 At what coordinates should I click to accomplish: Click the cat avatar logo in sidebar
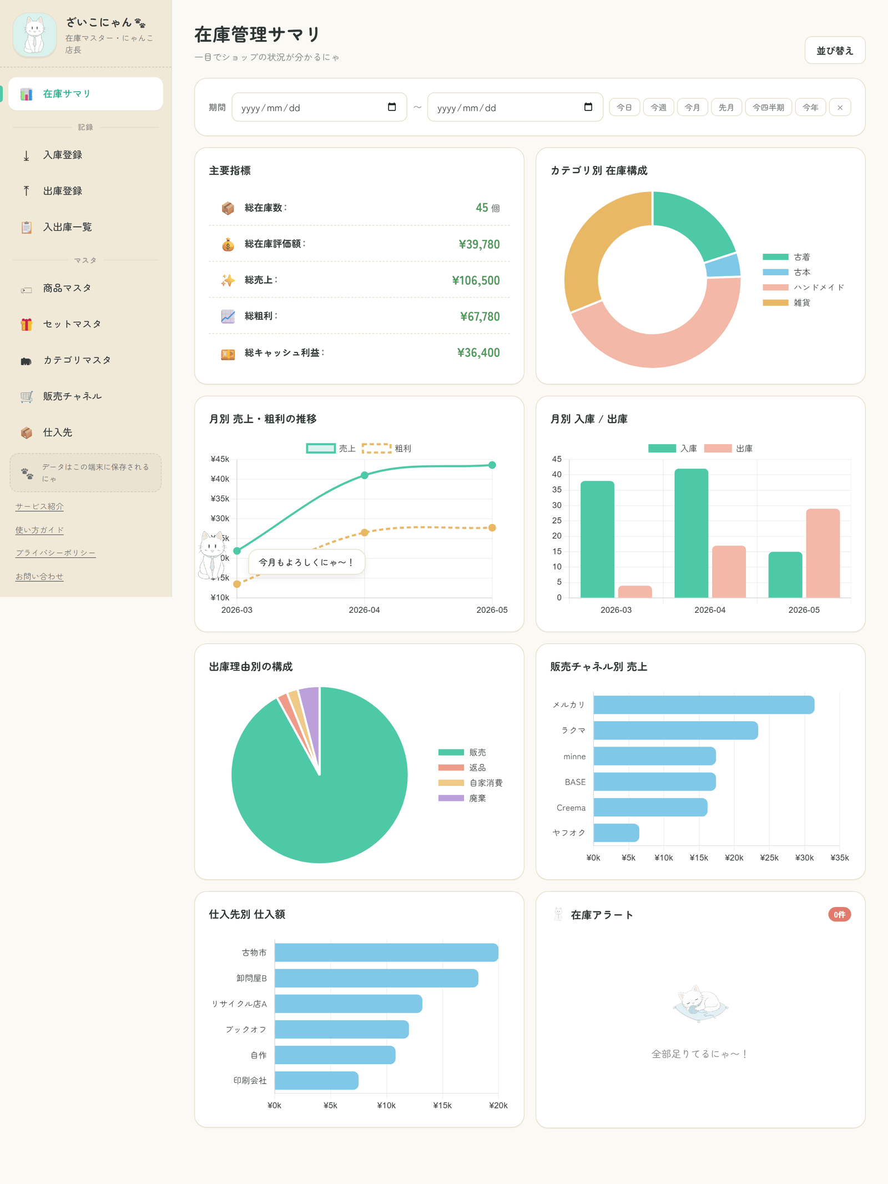[x=34, y=36]
